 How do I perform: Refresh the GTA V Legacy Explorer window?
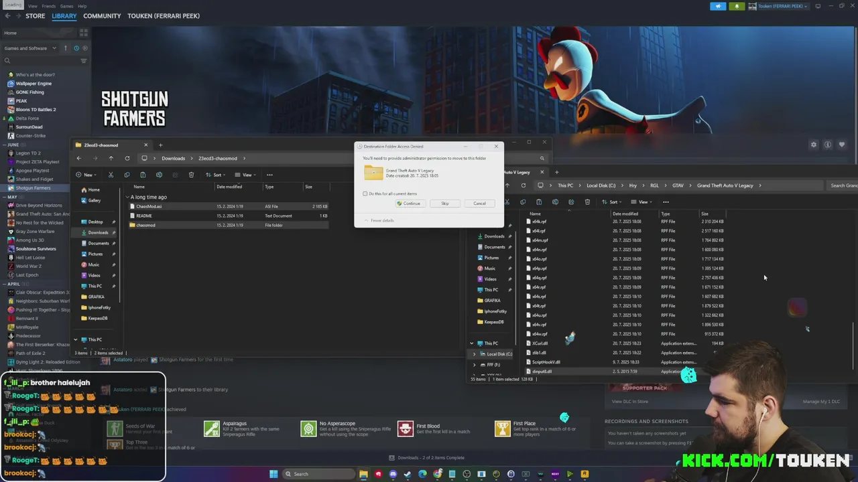pyautogui.click(x=524, y=185)
